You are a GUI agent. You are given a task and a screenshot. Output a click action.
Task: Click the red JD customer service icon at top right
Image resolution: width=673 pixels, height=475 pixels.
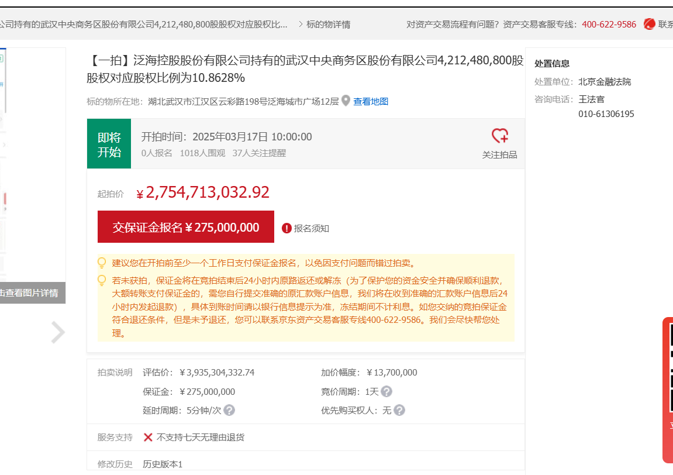[x=650, y=24]
